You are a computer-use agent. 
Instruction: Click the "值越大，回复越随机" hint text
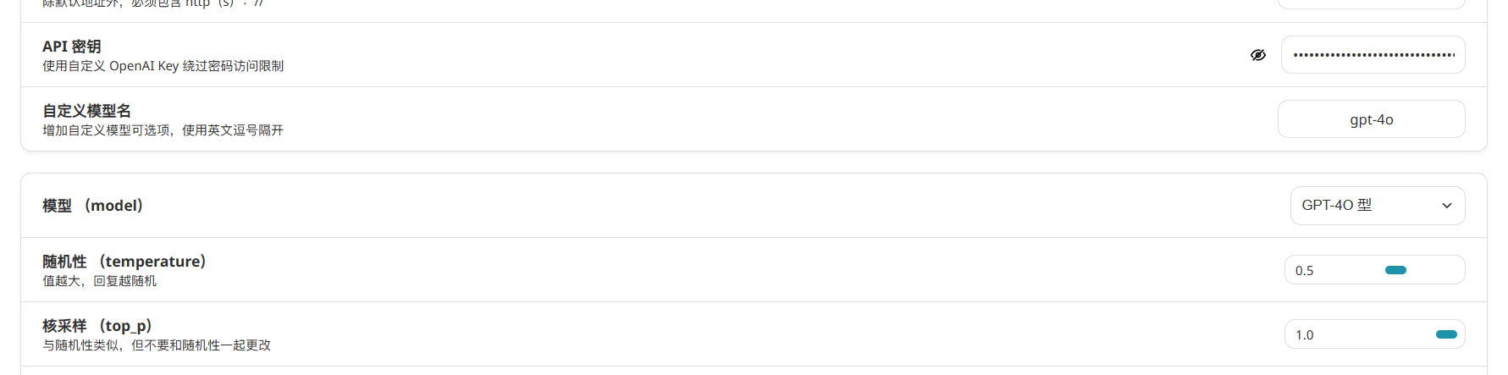click(100, 281)
